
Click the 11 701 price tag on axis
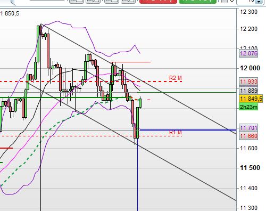248,128
